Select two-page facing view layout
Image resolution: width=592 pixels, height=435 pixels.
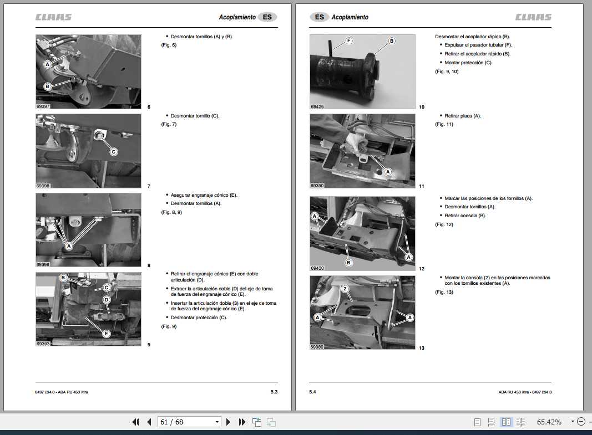pyautogui.click(x=506, y=422)
